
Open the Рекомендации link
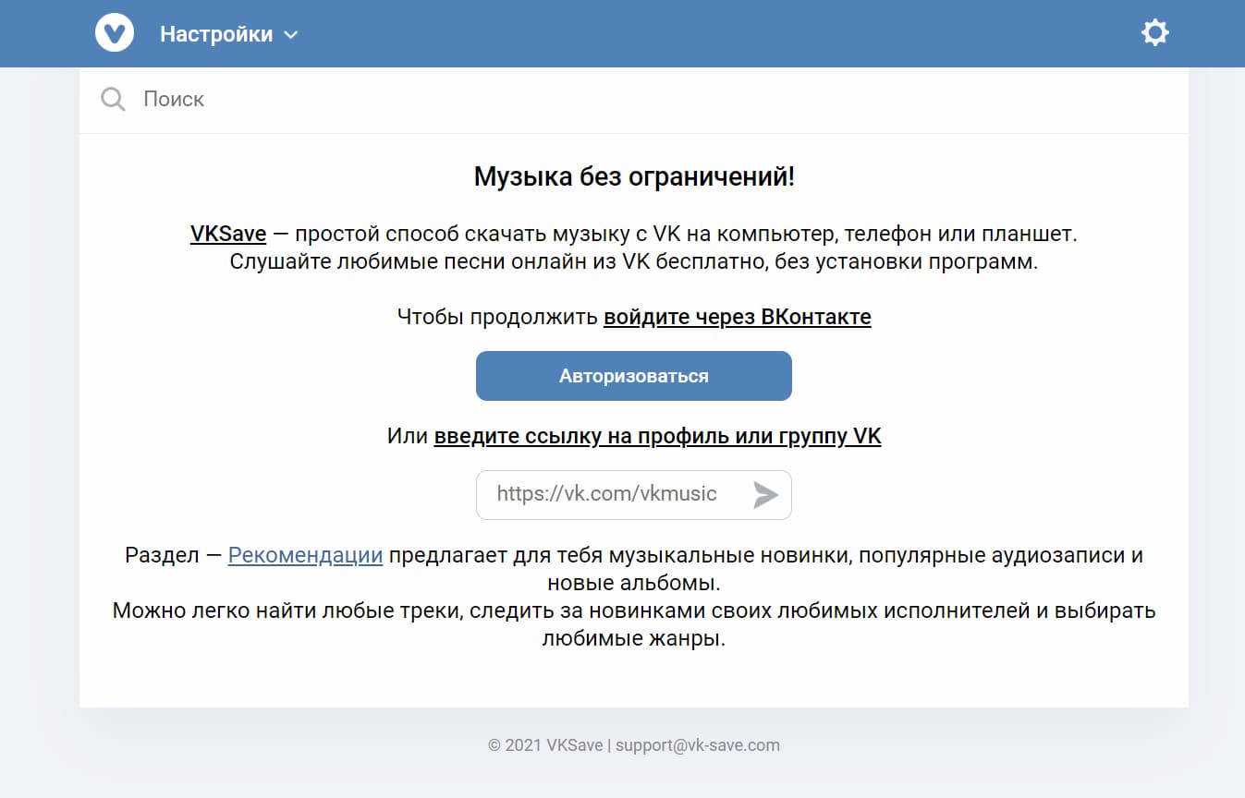pos(305,555)
